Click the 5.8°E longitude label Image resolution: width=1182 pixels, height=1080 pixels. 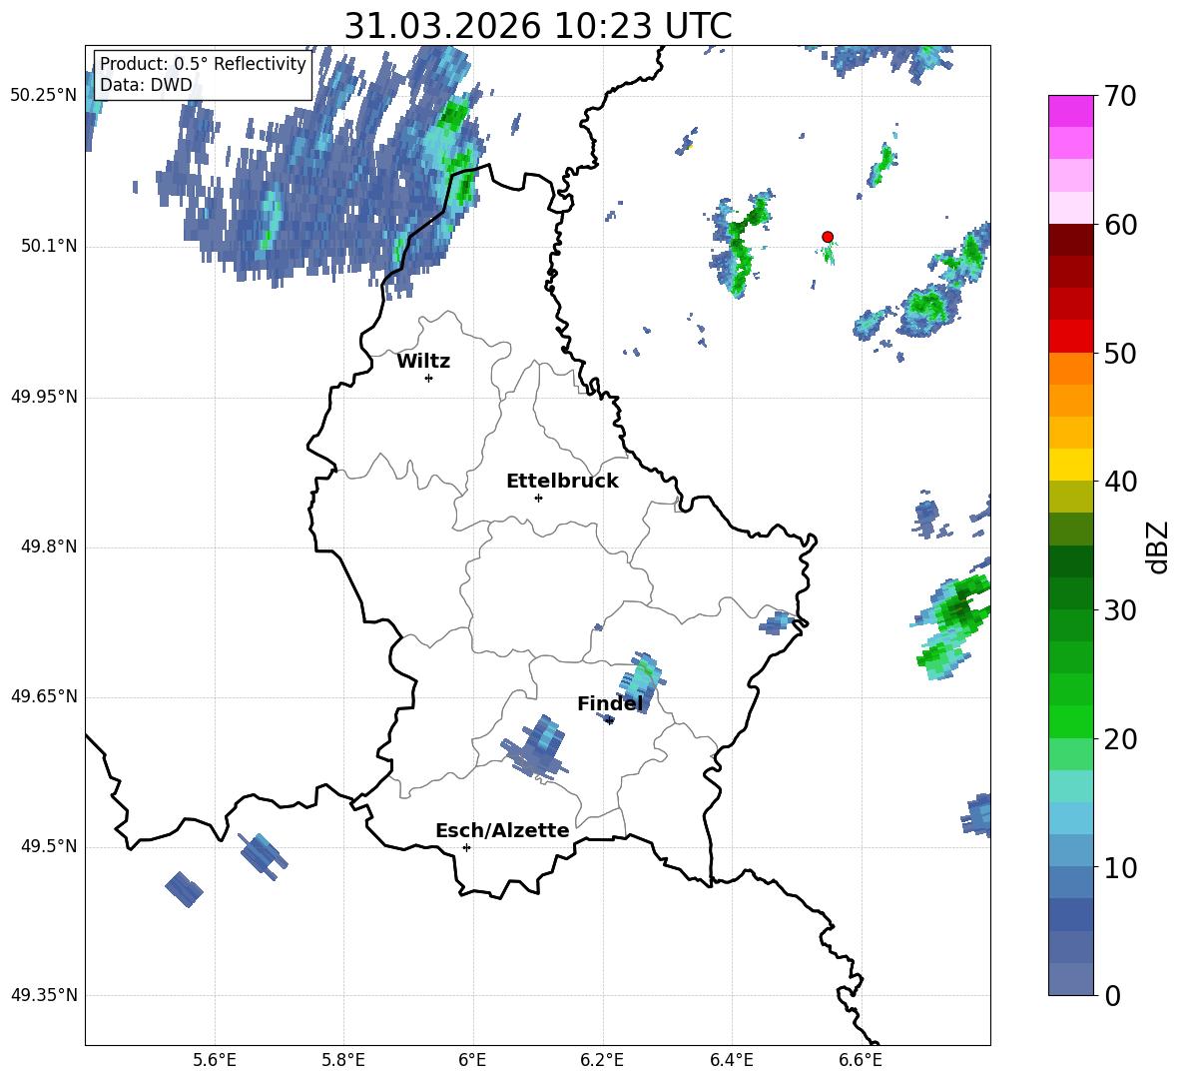pyautogui.click(x=343, y=1060)
